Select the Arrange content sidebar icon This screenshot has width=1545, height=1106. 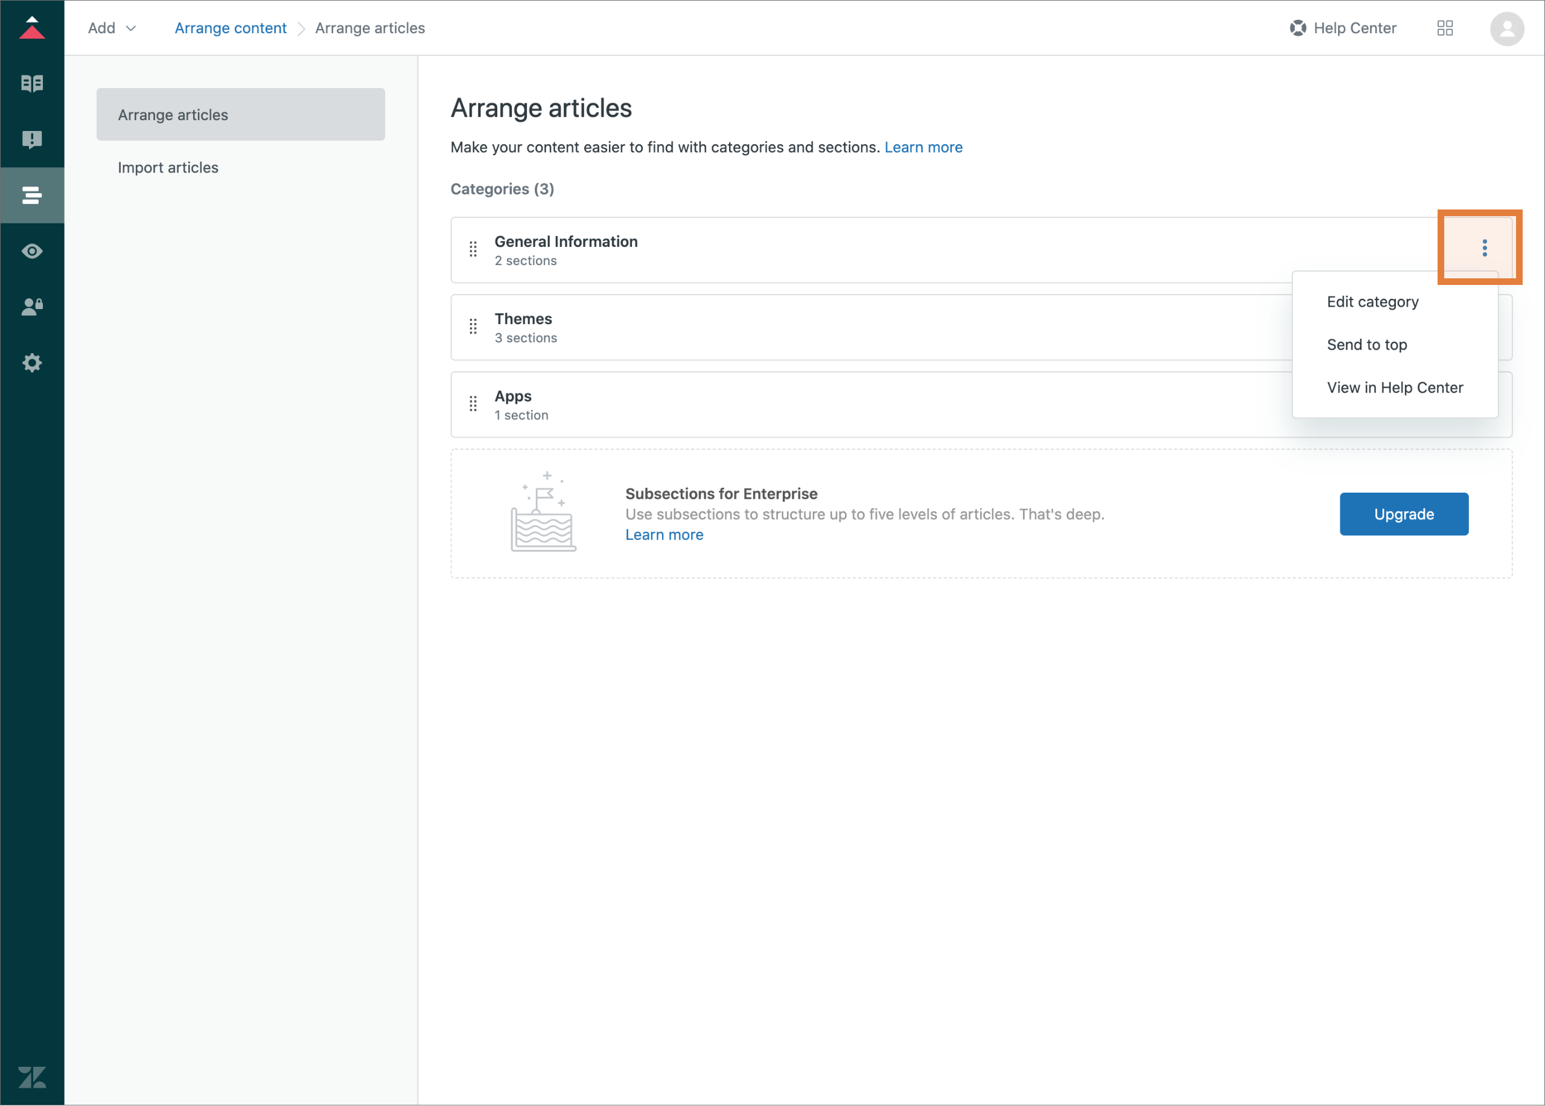pyautogui.click(x=32, y=196)
